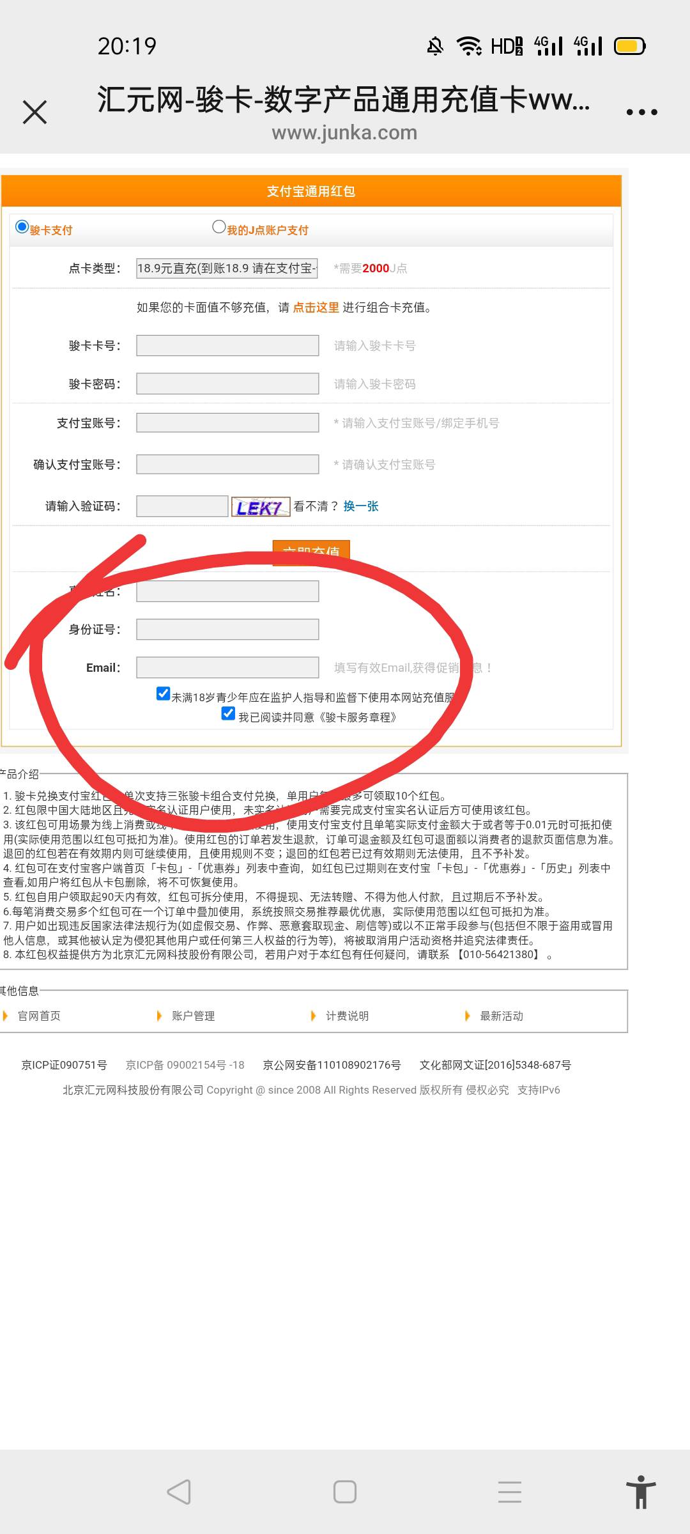Viewport: 690px width, 1534px height.
Task: Tap the muted notification bell status icon
Action: pyautogui.click(x=435, y=46)
